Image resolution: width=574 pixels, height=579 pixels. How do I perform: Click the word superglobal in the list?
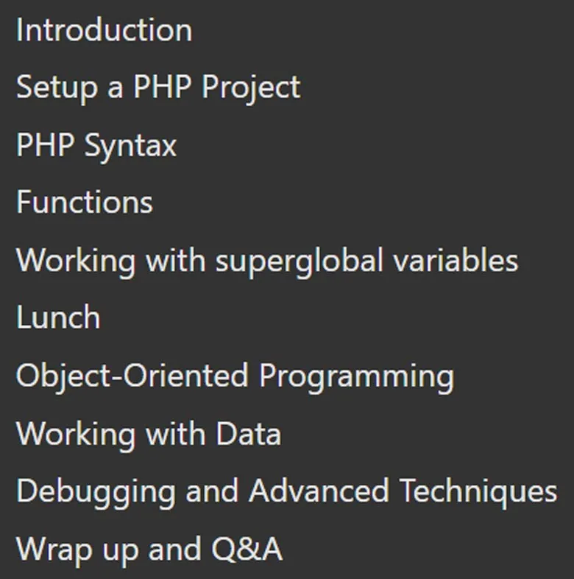[x=300, y=262]
